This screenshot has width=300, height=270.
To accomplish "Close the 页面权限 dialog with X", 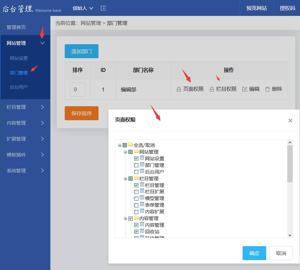I will 290,121.
